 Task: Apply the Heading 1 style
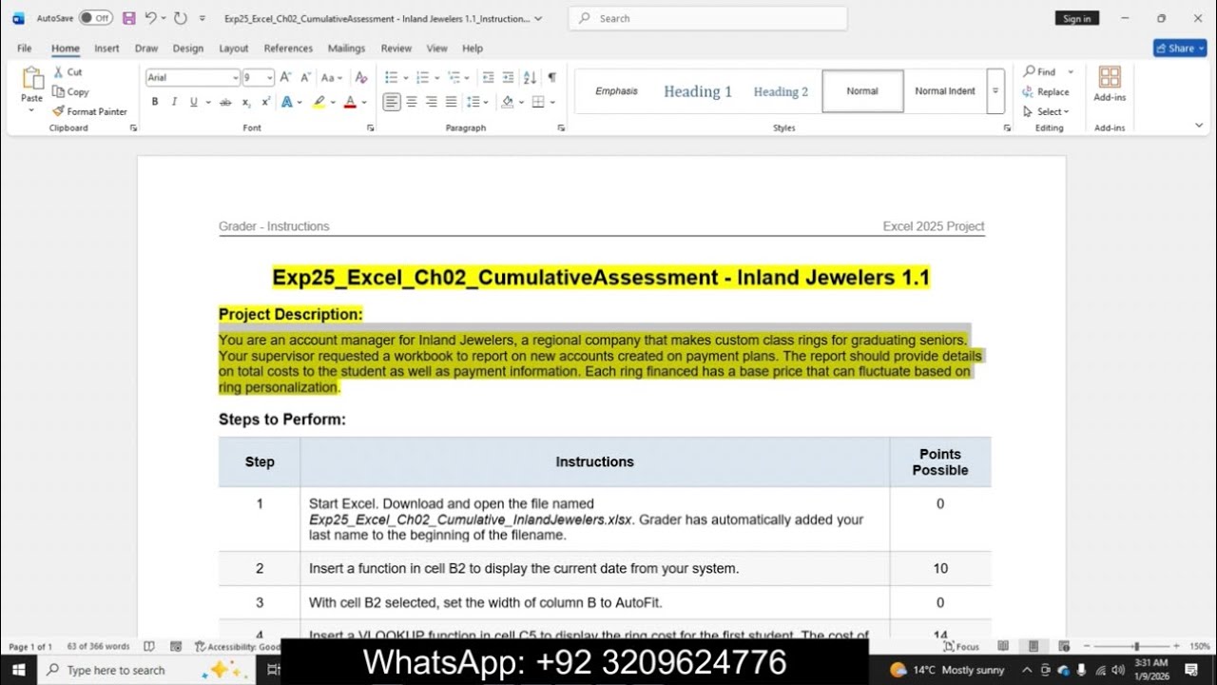click(x=698, y=91)
